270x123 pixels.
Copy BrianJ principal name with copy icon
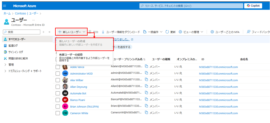pyautogui.click(x=147, y=106)
